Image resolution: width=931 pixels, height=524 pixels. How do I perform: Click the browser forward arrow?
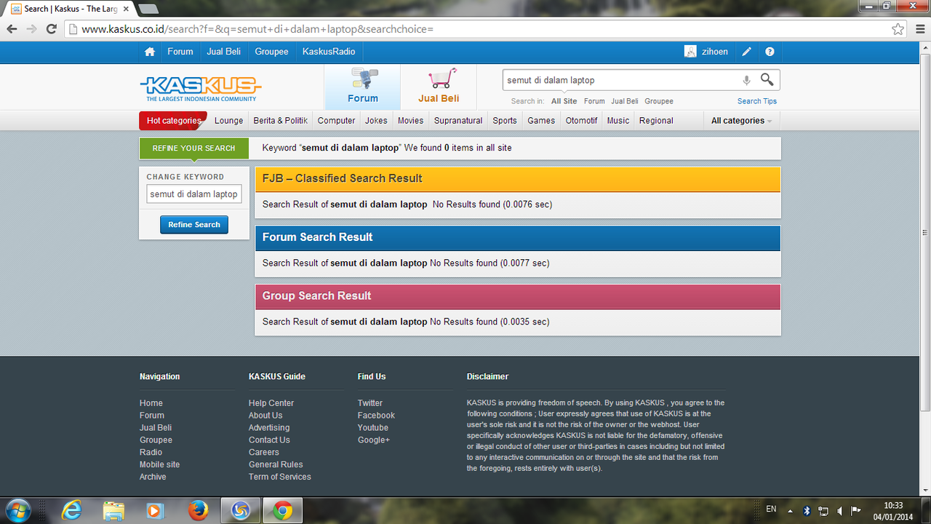pyautogui.click(x=31, y=29)
